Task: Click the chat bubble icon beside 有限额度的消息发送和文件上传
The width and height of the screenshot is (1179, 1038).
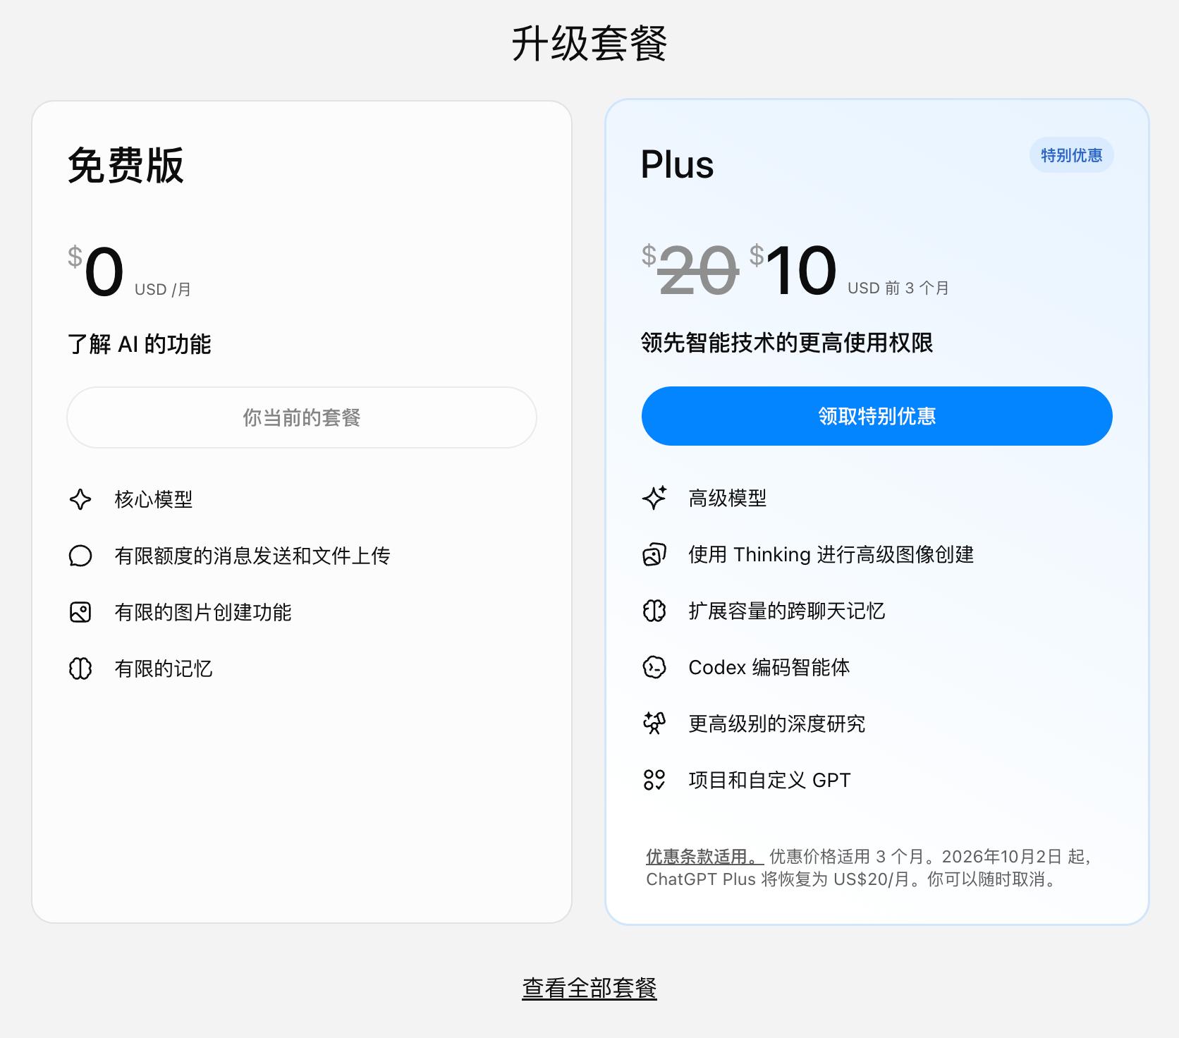Action: pos(80,556)
